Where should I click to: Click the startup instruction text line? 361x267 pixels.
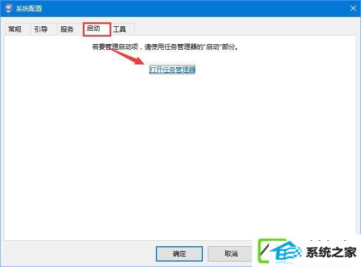click(165, 47)
